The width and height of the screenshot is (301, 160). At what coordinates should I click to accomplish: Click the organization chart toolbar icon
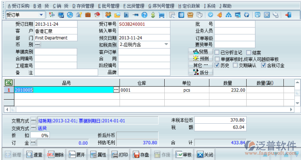pos(228,15)
